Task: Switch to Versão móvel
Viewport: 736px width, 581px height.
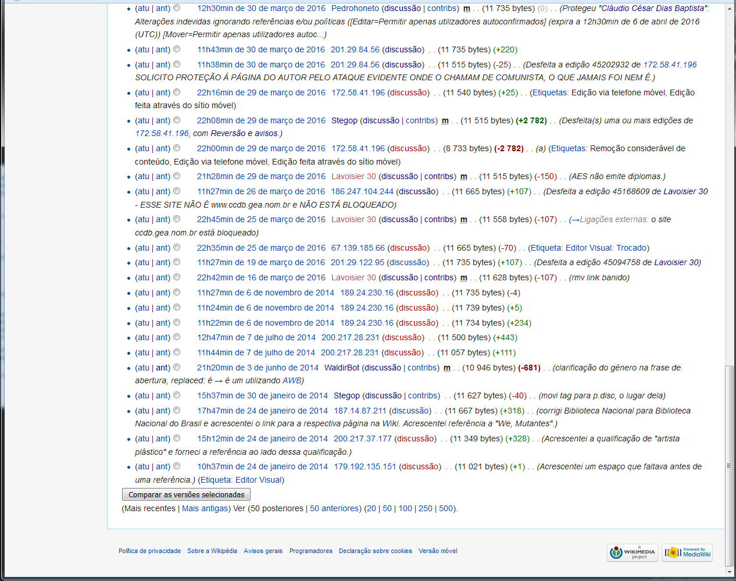Action: [x=438, y=551]
